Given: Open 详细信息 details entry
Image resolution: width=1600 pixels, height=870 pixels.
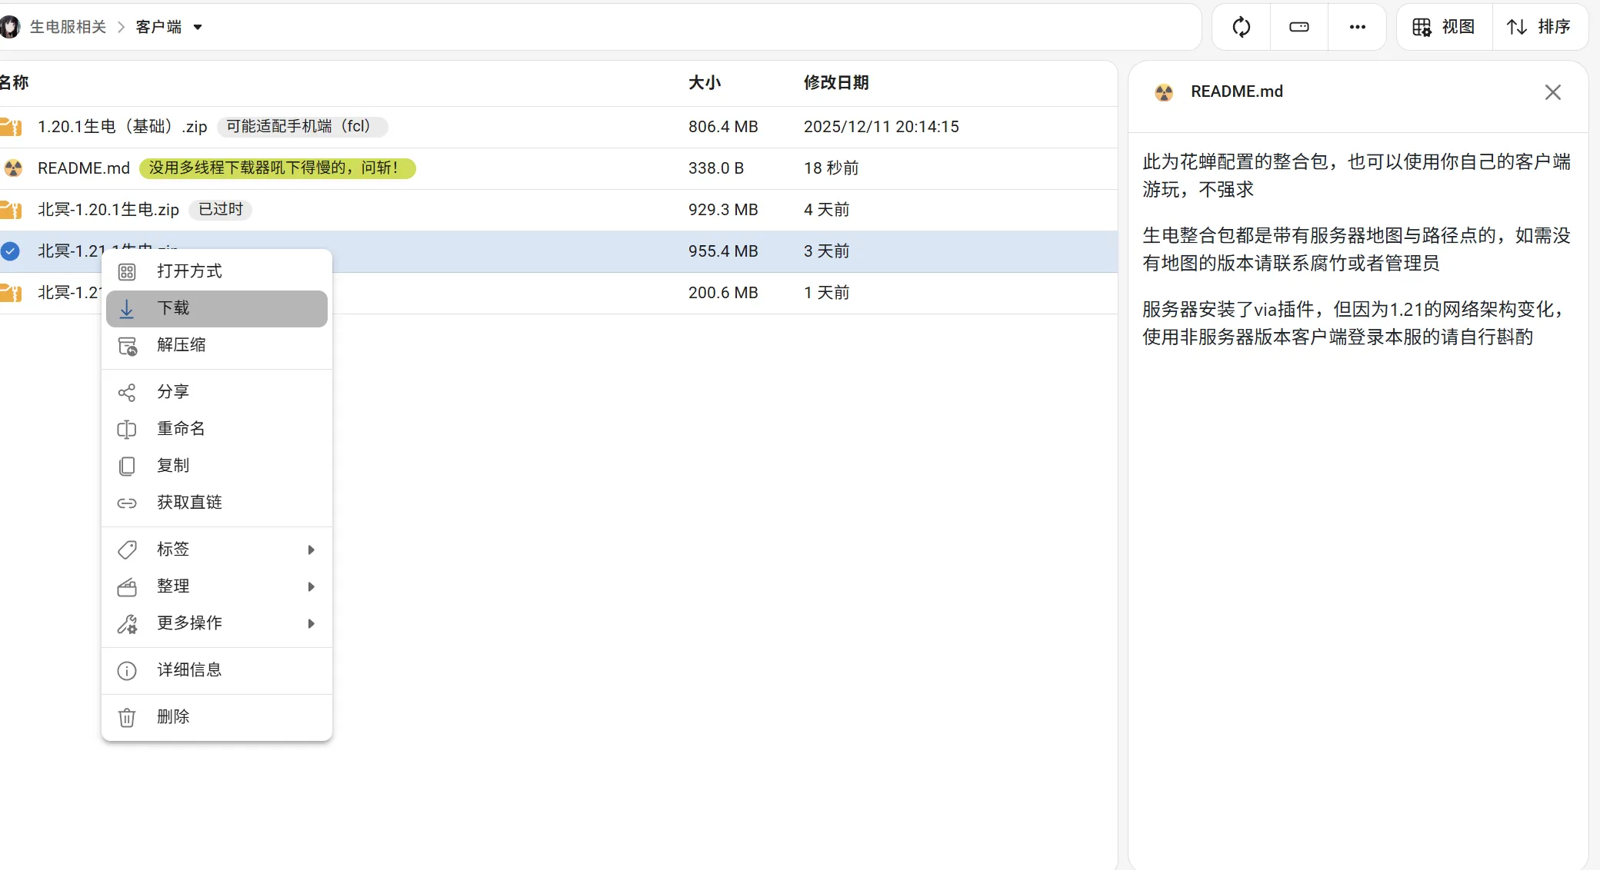Looking at the screenshot, I should (216, 670).
